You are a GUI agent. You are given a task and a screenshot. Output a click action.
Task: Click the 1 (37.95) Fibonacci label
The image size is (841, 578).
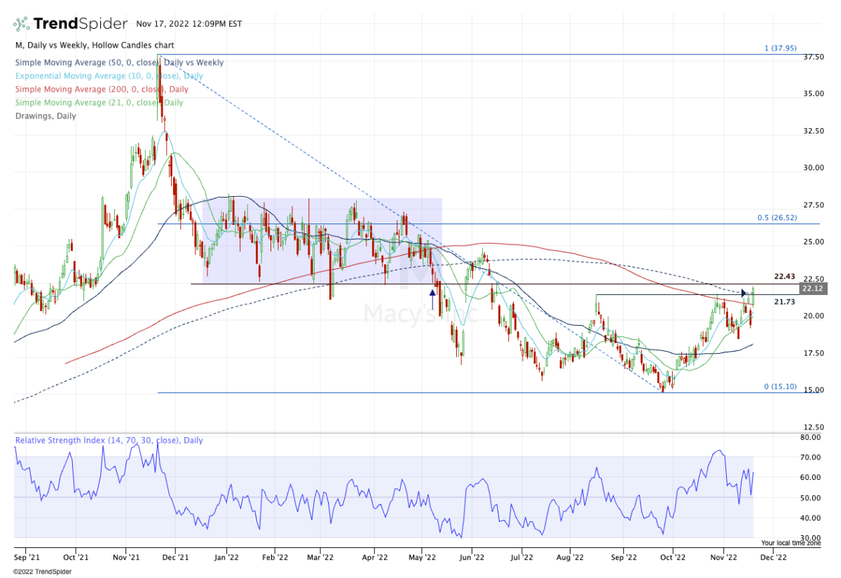[780, 48]
